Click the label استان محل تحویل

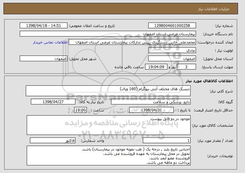coord(218,59)
